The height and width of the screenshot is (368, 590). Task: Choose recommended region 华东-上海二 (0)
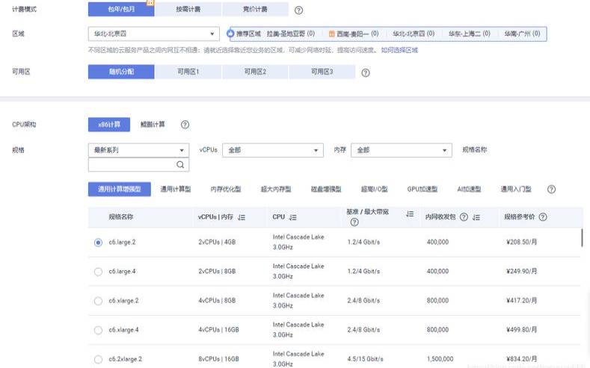(x=469, y=34)
